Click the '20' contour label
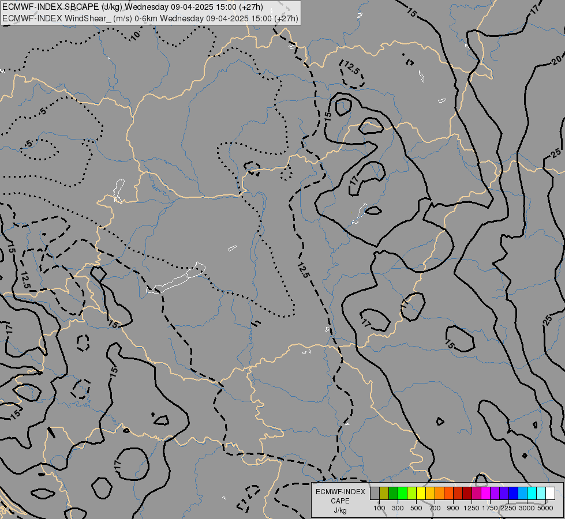This screenshot has height=519, width=565. 557,60
